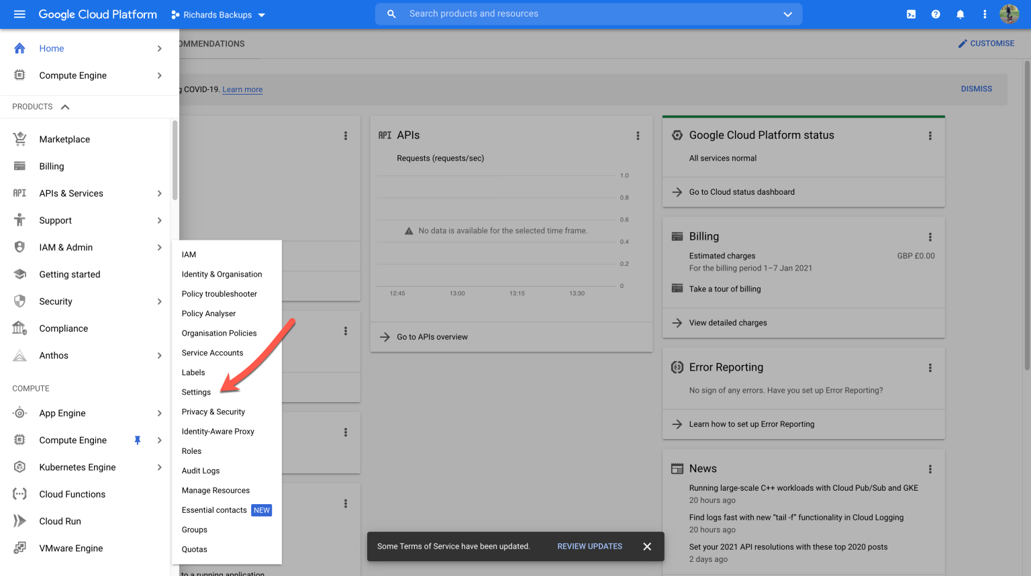Unpin Compute Engine using the pin icon
Viewport: 1031px width, 576px height.
pos(138,440)
